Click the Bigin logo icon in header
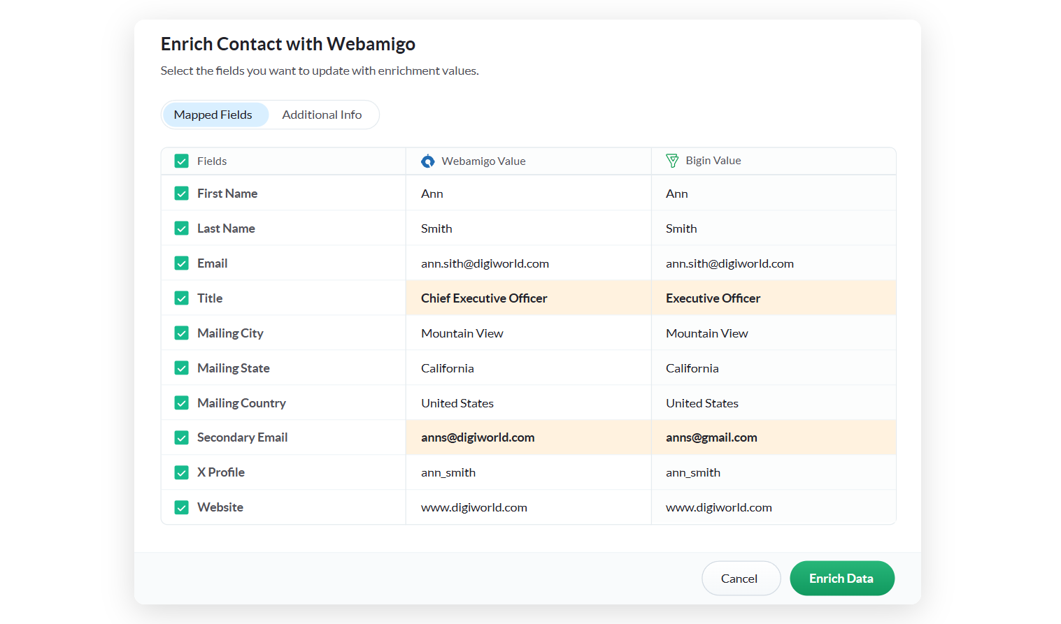 pos(672,161)
